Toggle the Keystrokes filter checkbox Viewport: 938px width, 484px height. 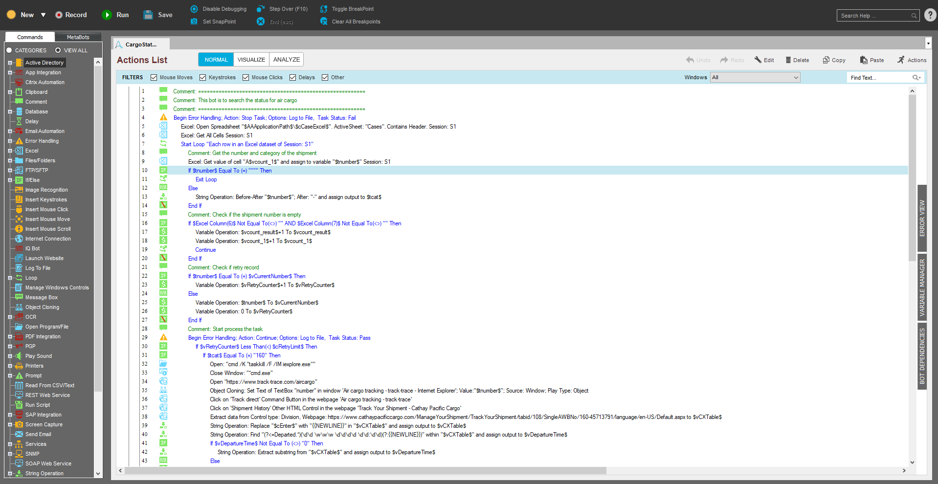click(202, 77)
